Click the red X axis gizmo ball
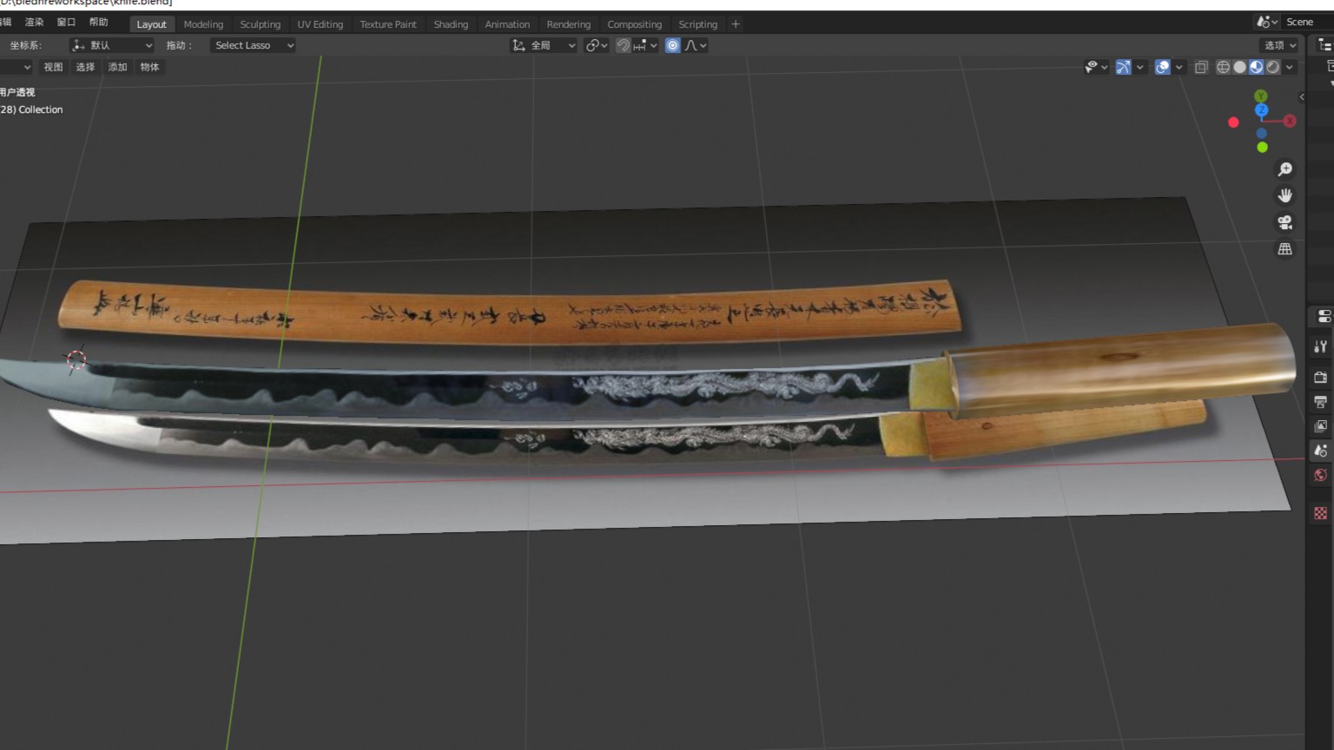 [x=1290, y=122]
